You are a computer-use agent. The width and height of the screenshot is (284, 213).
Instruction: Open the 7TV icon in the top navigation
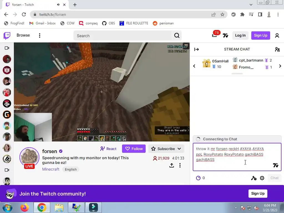[225, 35]
